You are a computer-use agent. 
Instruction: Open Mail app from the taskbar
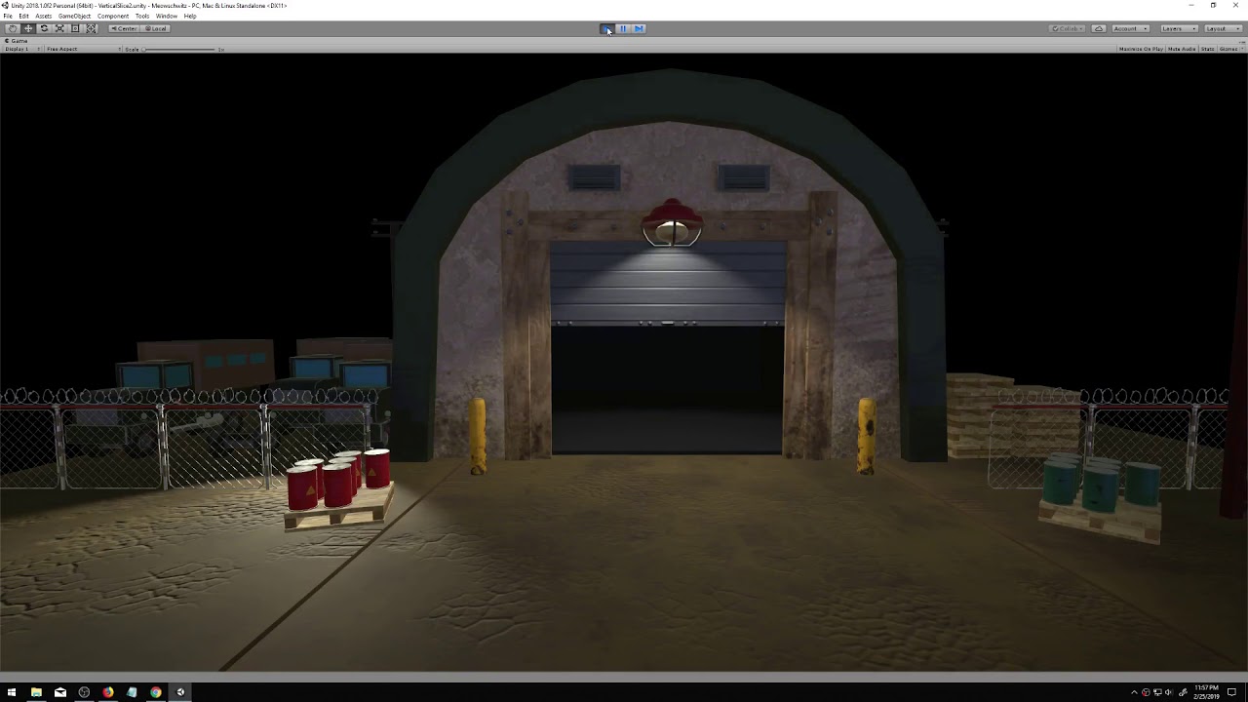[60, 692]
